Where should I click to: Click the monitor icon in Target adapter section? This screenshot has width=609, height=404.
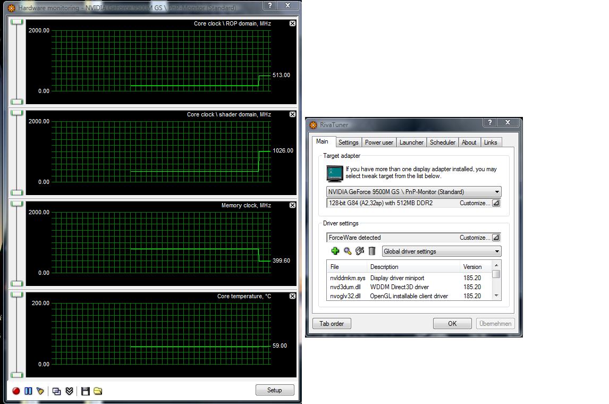click(335, 174)
